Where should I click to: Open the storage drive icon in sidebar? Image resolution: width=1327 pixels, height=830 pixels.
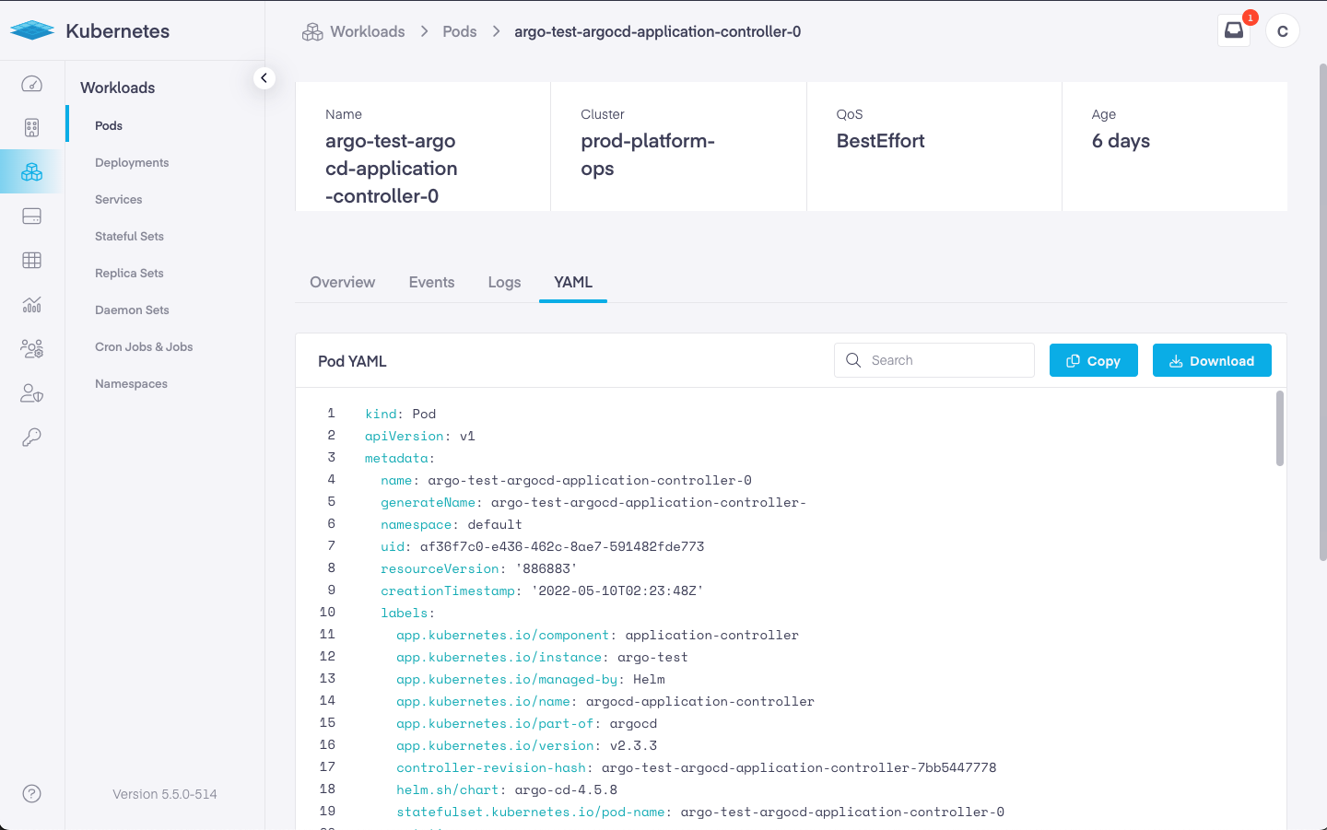(x=32, y=216)
